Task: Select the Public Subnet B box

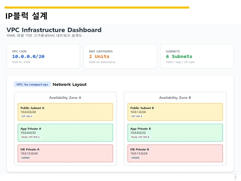Action: (x=175, y=112)
